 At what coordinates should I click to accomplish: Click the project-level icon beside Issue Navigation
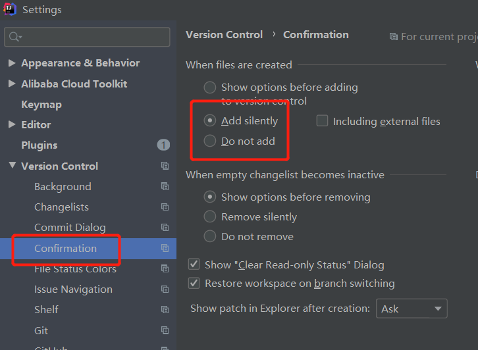pyautogui.click(x=165, y=289)
